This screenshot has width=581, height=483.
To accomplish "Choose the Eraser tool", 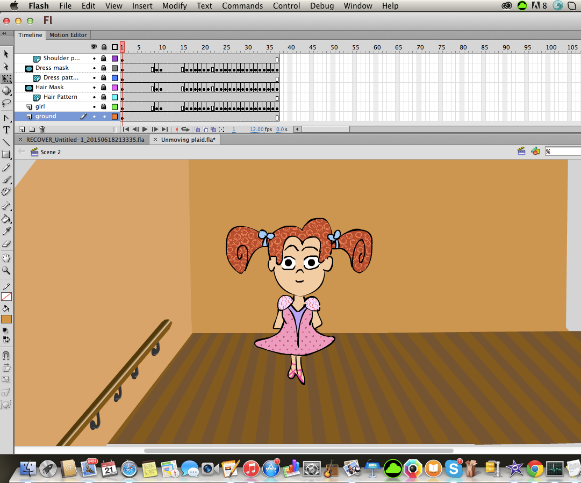I will tap(6, 243).
